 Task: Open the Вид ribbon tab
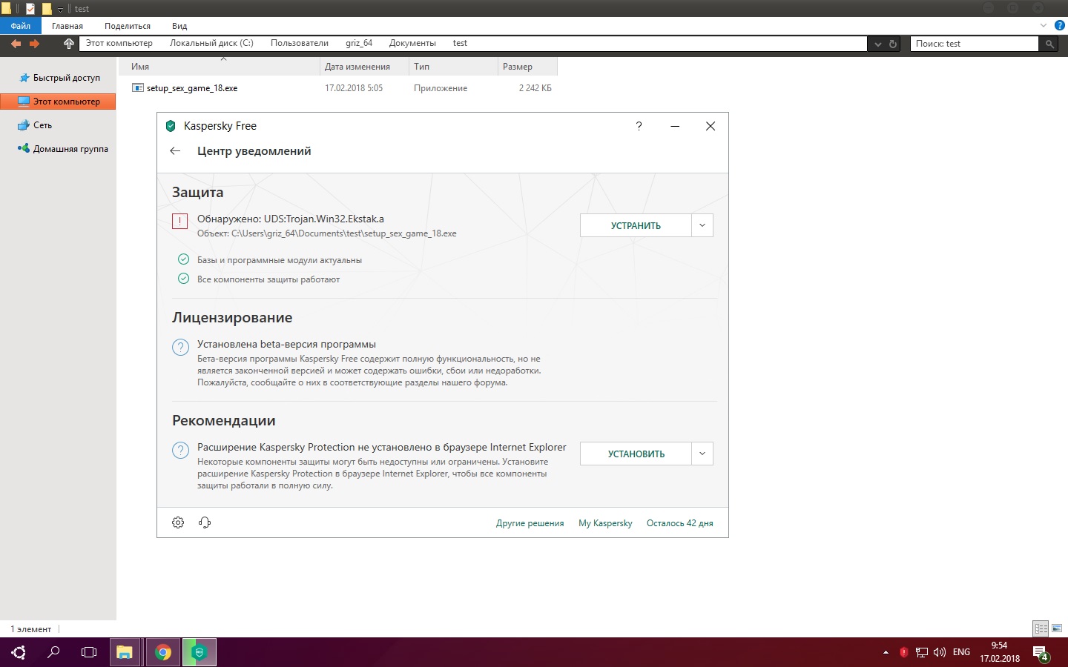coord(179,26)
